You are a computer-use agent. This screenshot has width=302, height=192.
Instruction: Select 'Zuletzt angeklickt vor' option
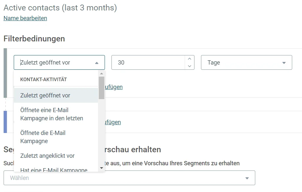56,156
